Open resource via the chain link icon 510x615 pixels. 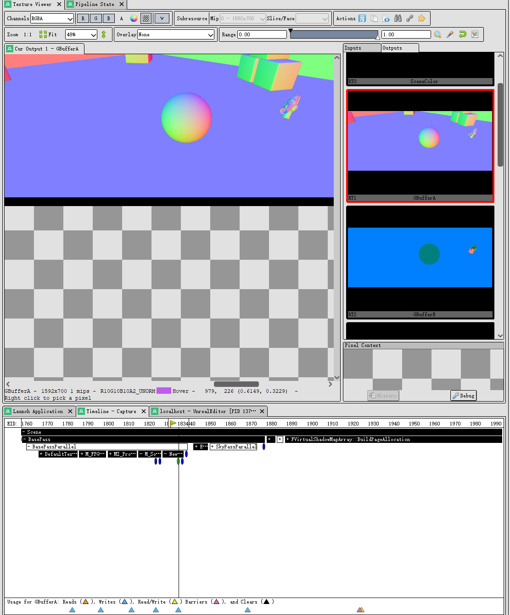click(x=409, y=18)
